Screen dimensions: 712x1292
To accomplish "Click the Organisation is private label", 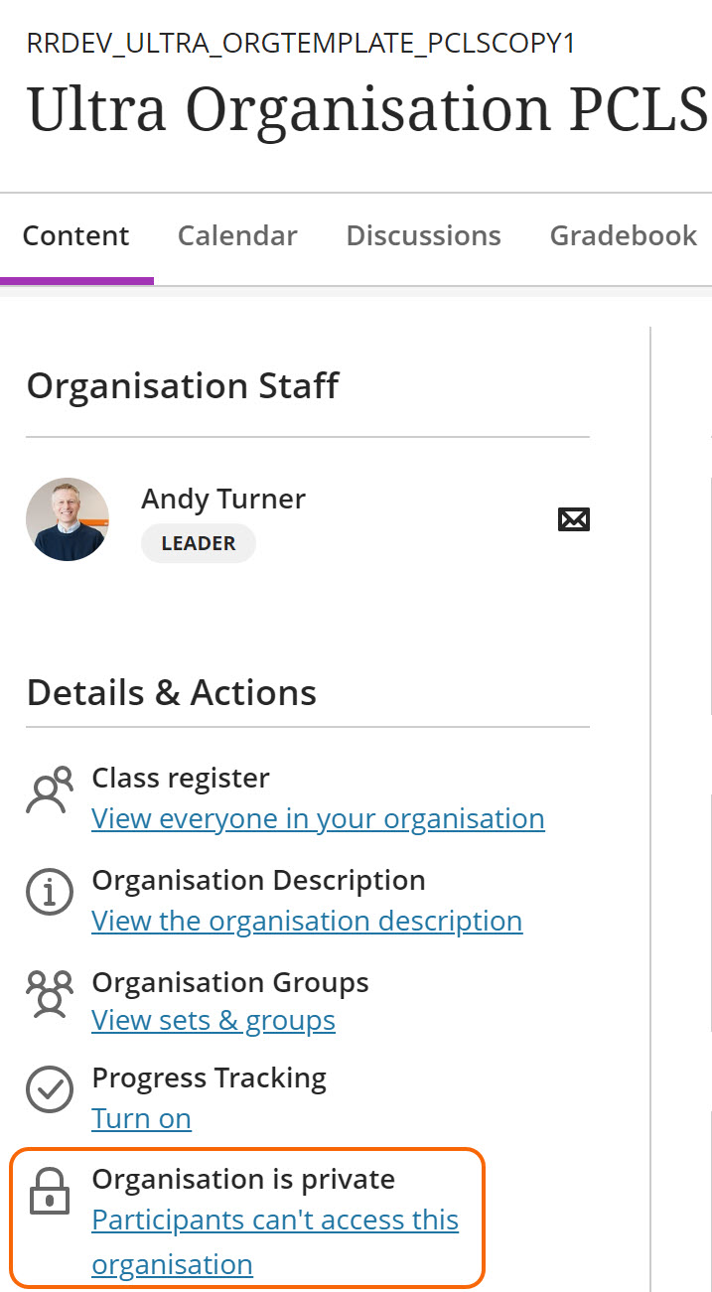I will coord(243,1179).
